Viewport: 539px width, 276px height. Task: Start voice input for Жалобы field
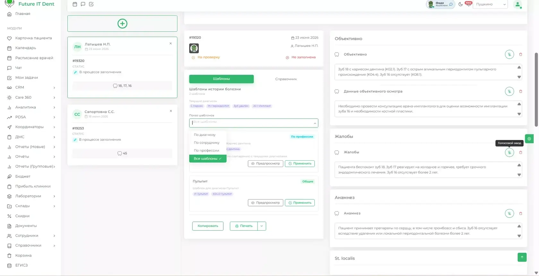(509, 152)
